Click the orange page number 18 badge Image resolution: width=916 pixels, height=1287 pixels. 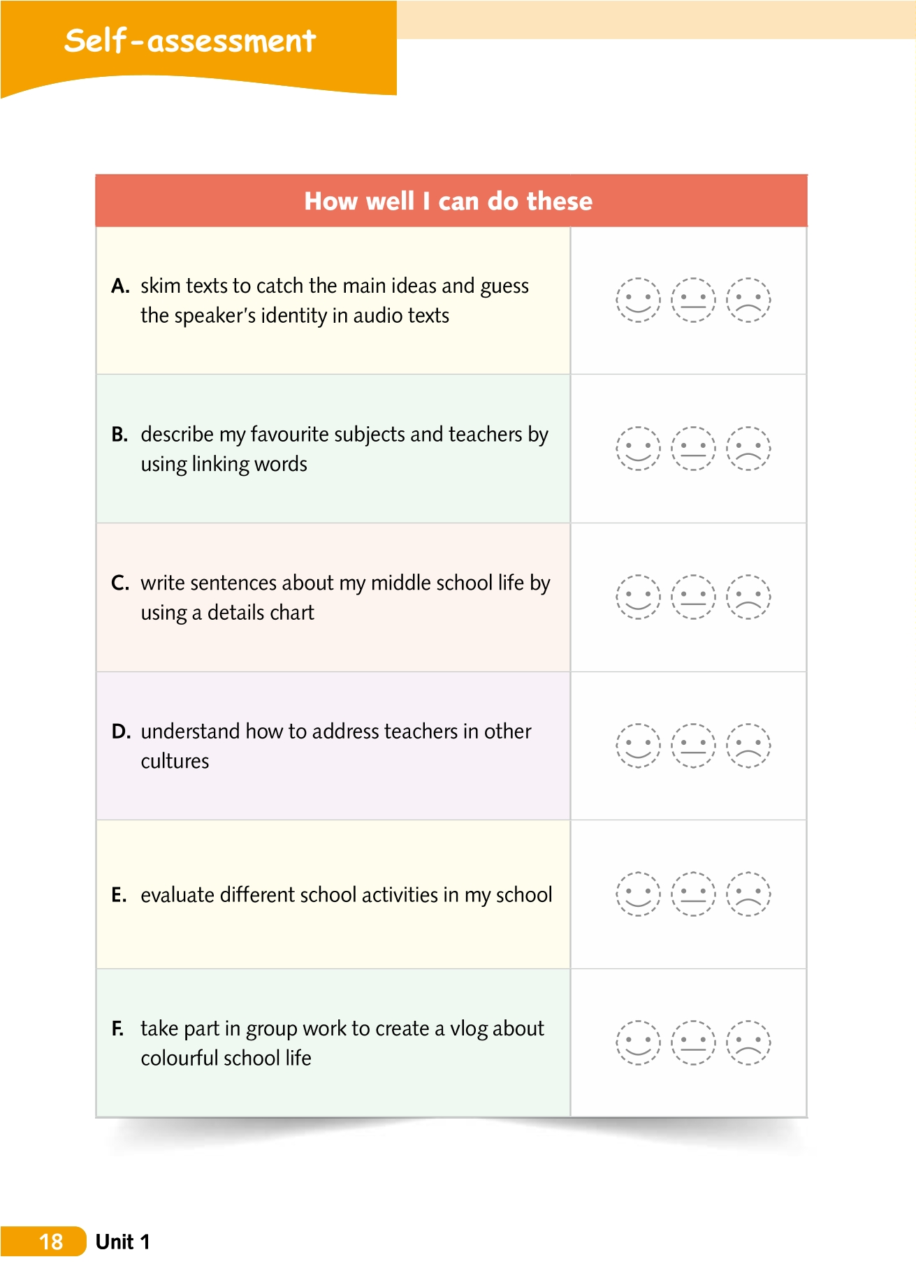coord(50,1242)
